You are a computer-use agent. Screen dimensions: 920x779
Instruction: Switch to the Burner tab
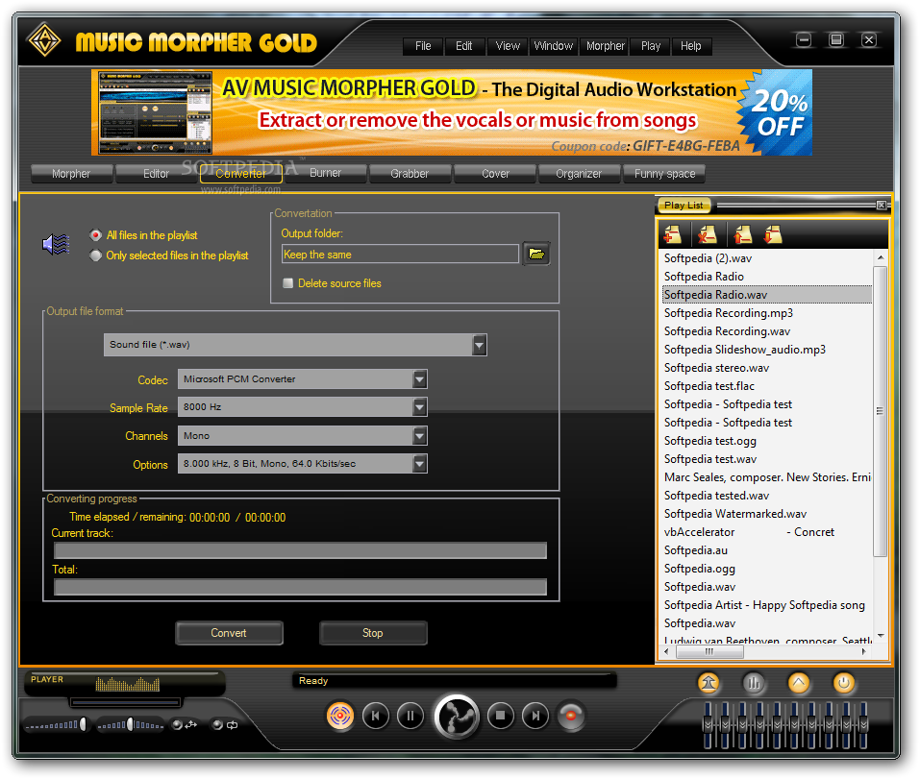[x=325, y=174]
